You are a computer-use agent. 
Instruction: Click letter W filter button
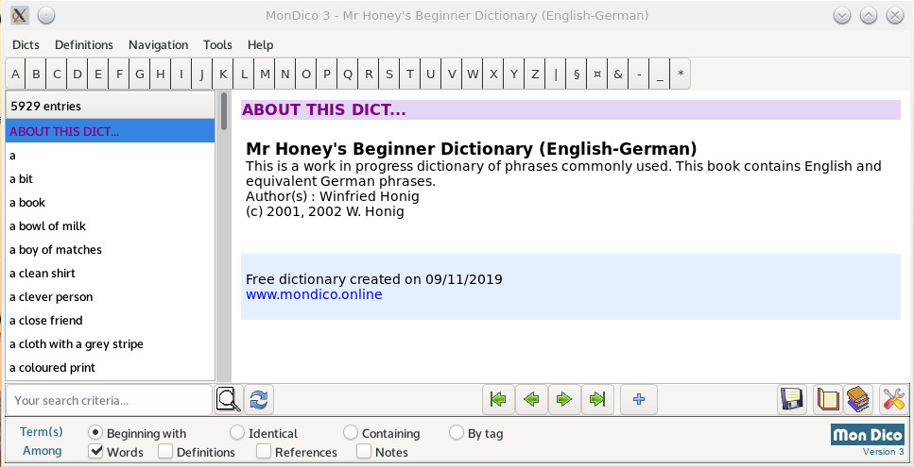[x=473, y=74]
